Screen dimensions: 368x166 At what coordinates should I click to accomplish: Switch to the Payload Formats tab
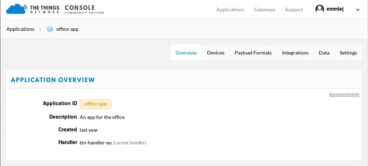(x=253, y=53)
